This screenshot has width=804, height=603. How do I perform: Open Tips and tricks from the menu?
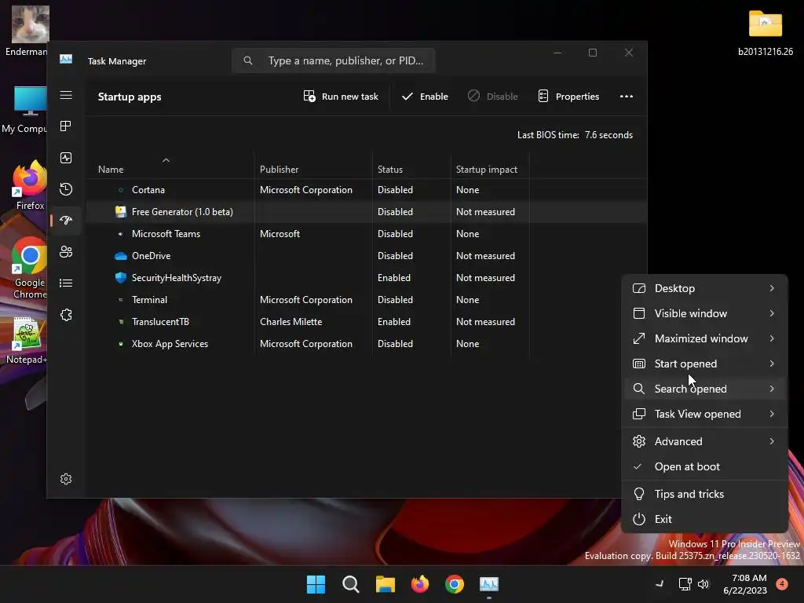(704, 495)
